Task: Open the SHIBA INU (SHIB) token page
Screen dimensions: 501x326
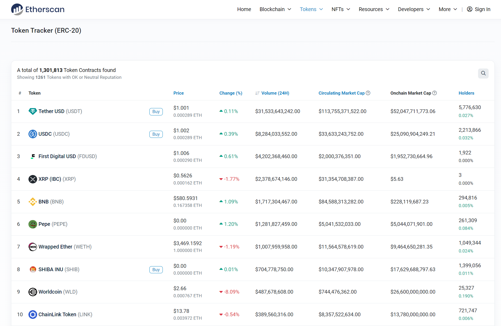Action: click(59, 269)
